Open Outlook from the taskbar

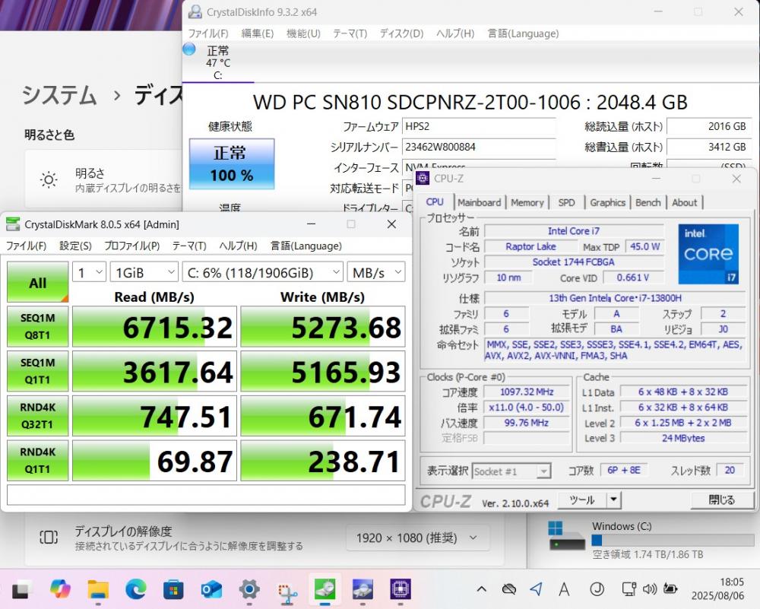click(211, 589)
